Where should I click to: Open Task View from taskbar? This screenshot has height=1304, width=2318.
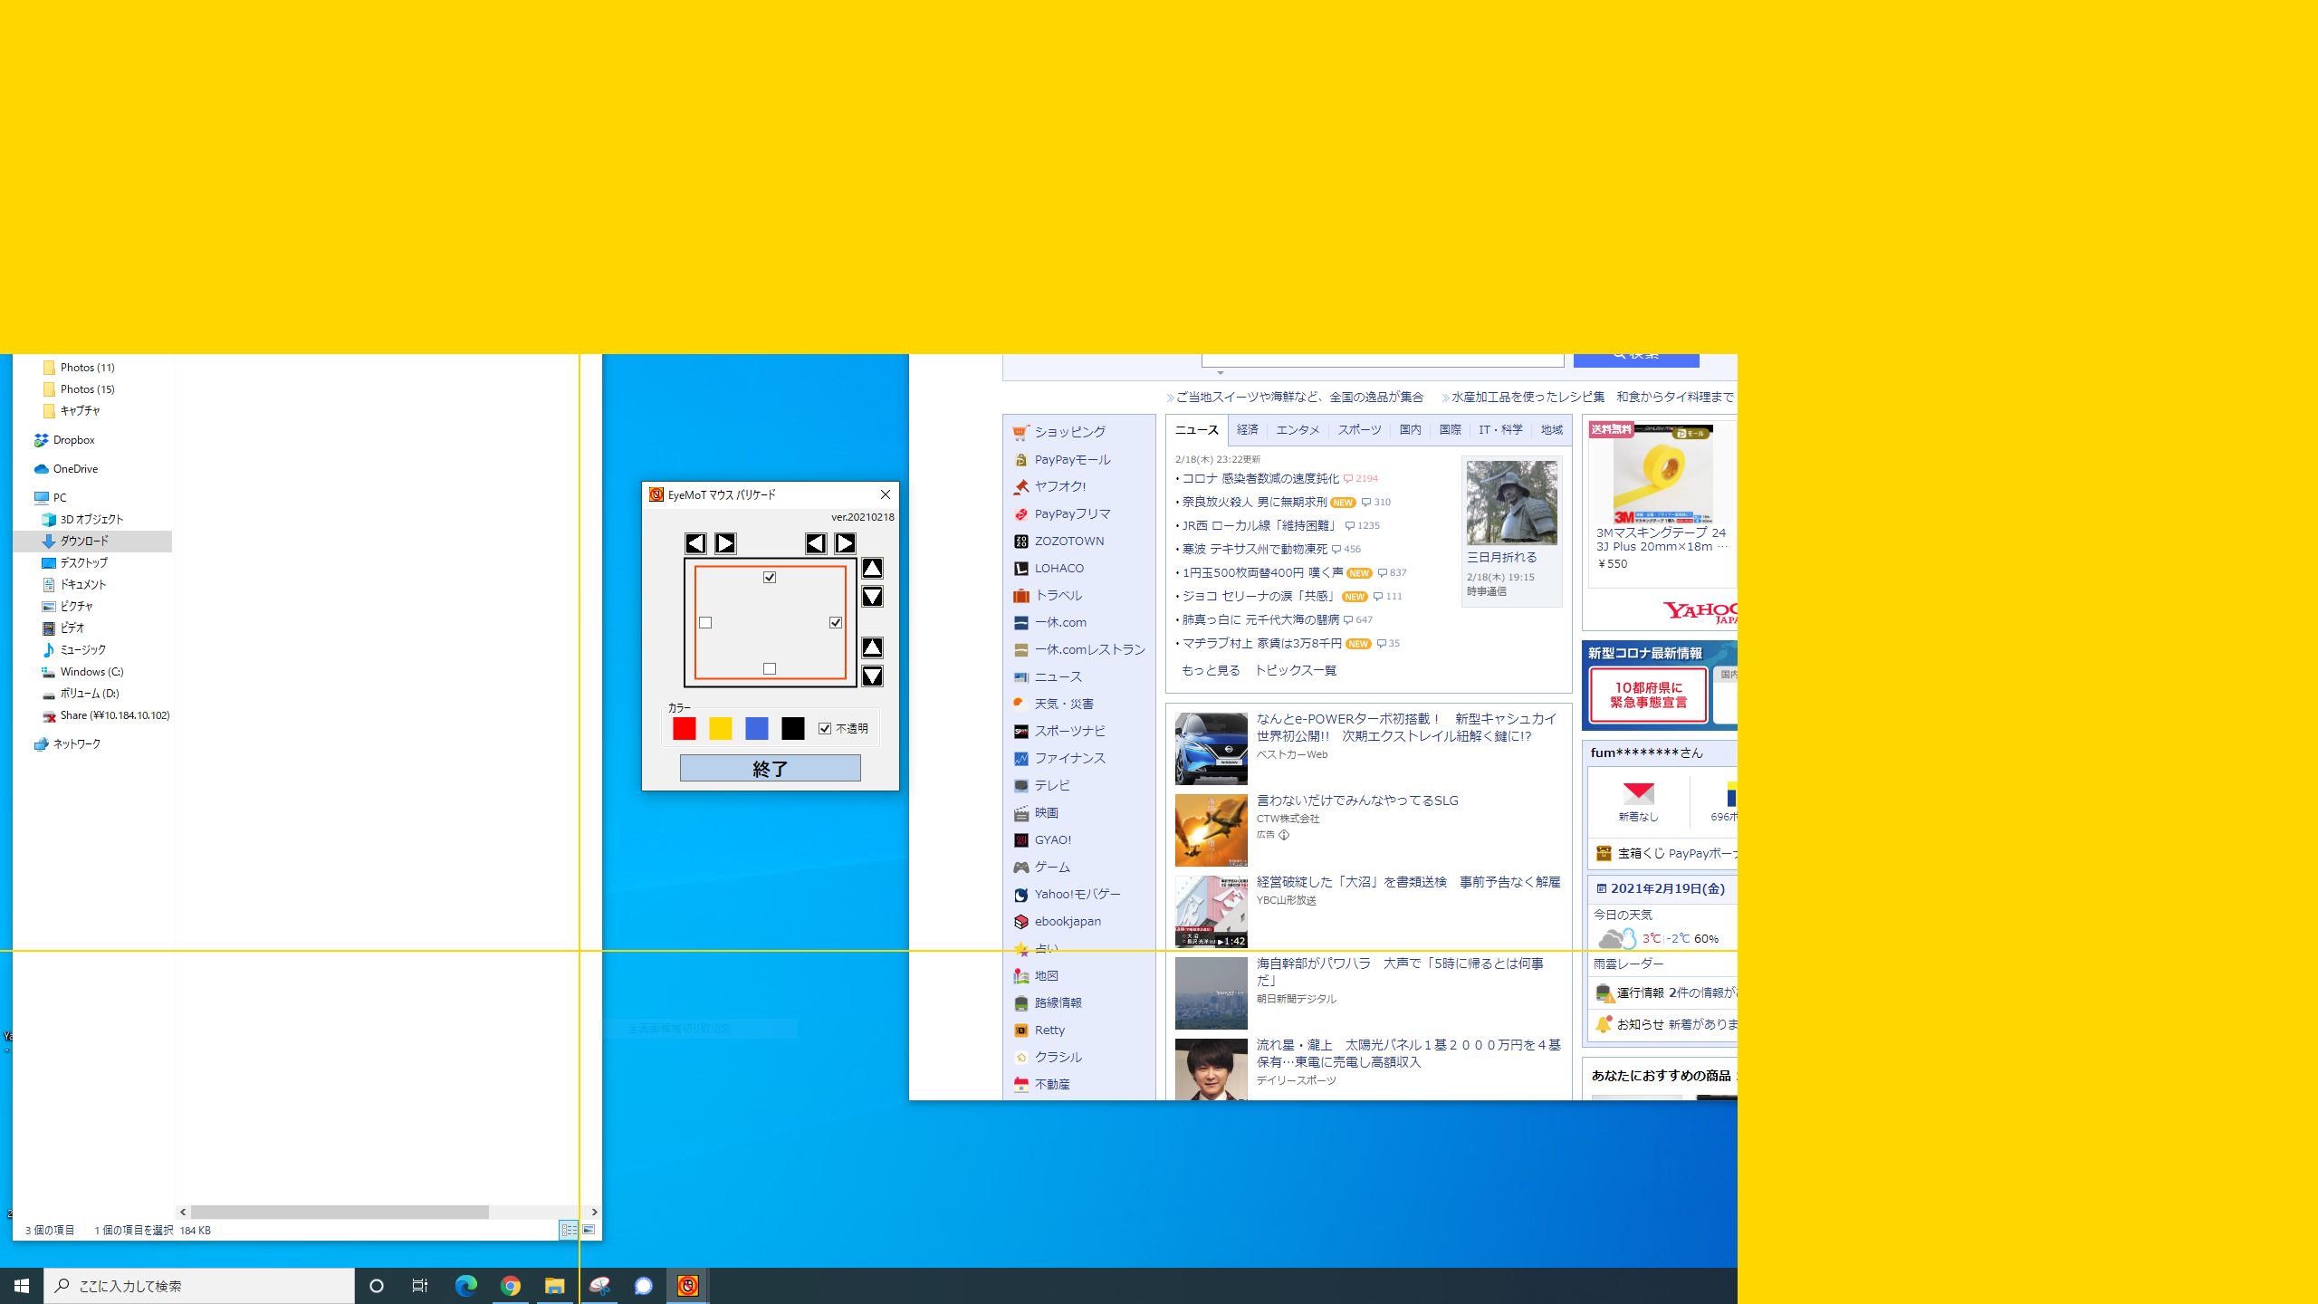[x=420, y=1286]
